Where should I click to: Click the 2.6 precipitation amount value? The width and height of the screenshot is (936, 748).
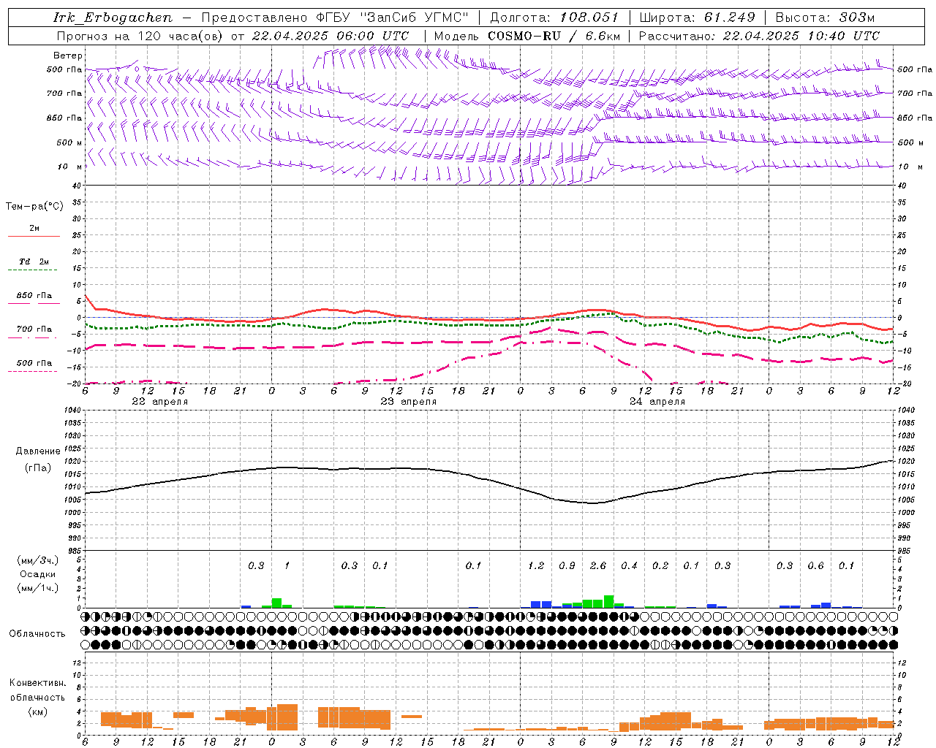coord(598,565)
